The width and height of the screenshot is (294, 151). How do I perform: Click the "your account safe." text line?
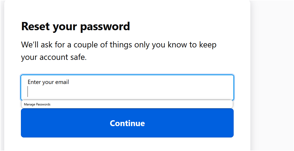54,57
